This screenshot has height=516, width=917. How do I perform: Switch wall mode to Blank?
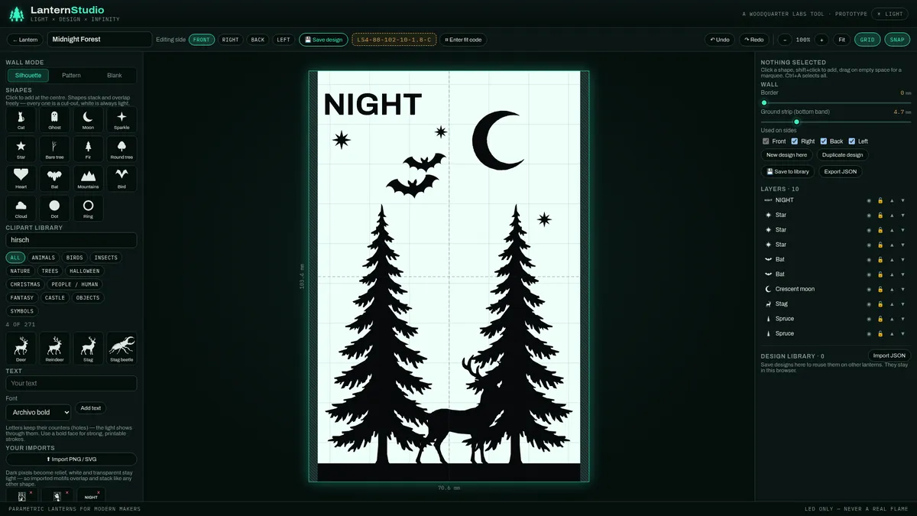[115, 76]
